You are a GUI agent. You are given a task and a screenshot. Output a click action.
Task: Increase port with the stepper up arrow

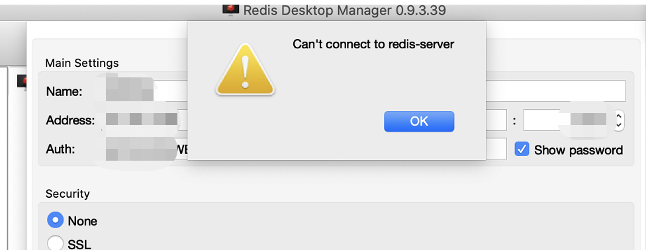(618, 117)
